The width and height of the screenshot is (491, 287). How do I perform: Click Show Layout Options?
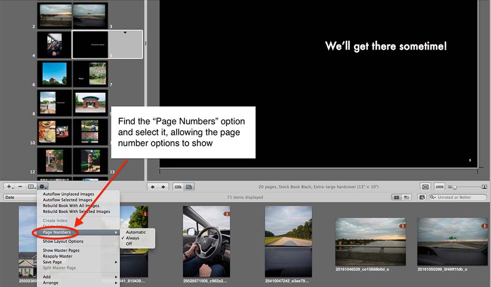tap(63, 241)
